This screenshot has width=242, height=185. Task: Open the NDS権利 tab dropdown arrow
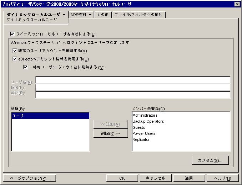click(x=90, y=15)
